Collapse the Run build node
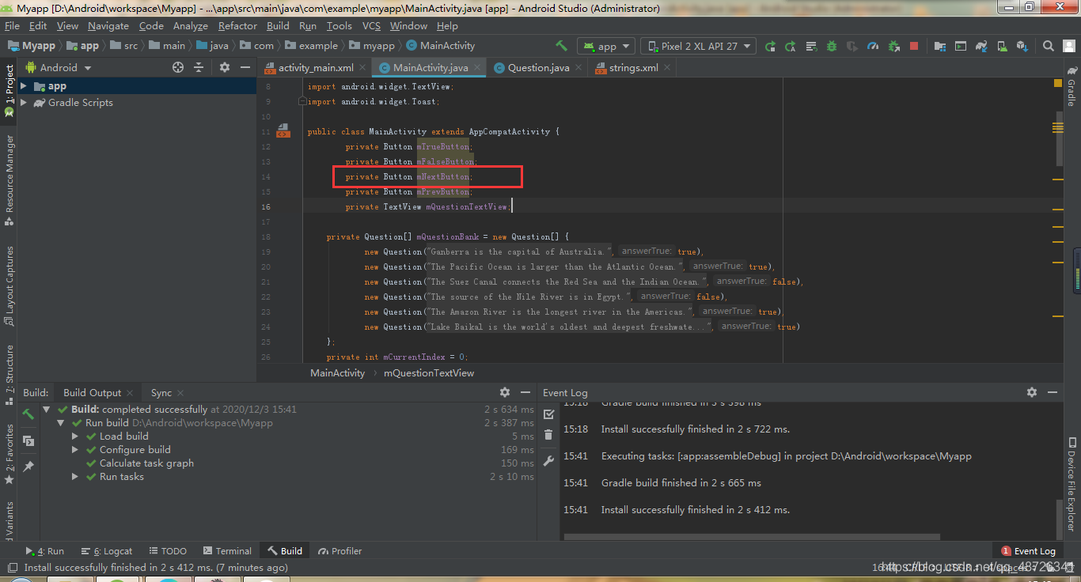1081x582 pixels. pyautogui.click(x=60, y=423)
